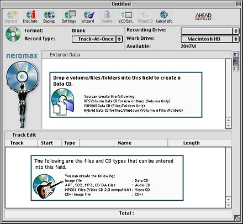Click the Format value Blank

pos(78,30)
